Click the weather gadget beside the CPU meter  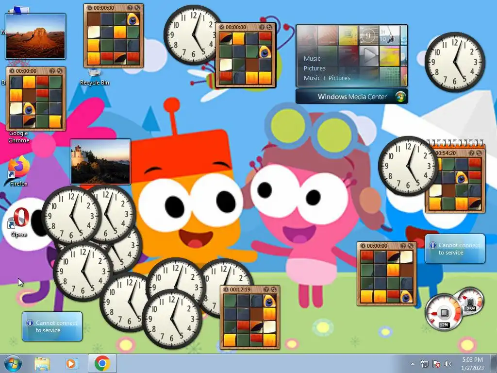point(455,249)
